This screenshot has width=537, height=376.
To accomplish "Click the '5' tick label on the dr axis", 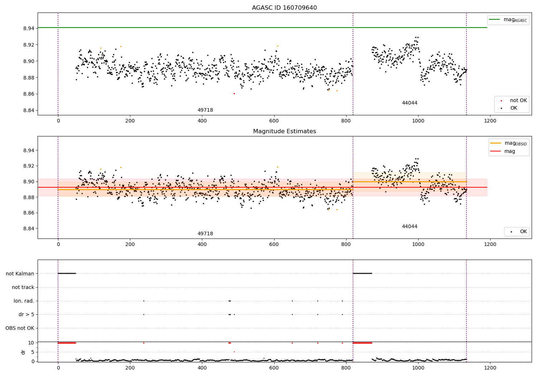I will (x=33, y=352).
